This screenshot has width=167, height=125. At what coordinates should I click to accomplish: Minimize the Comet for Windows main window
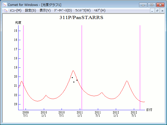[x=143, y=5]
